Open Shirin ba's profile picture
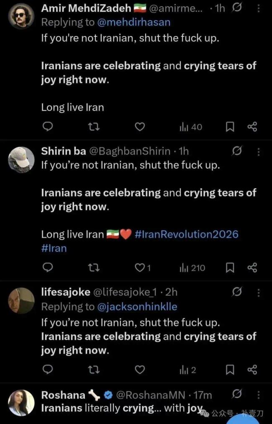272x424 pixels. coord(21,159)
